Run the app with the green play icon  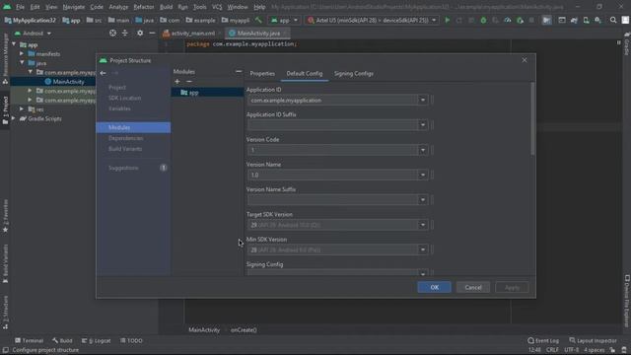[x=447, y=20]
